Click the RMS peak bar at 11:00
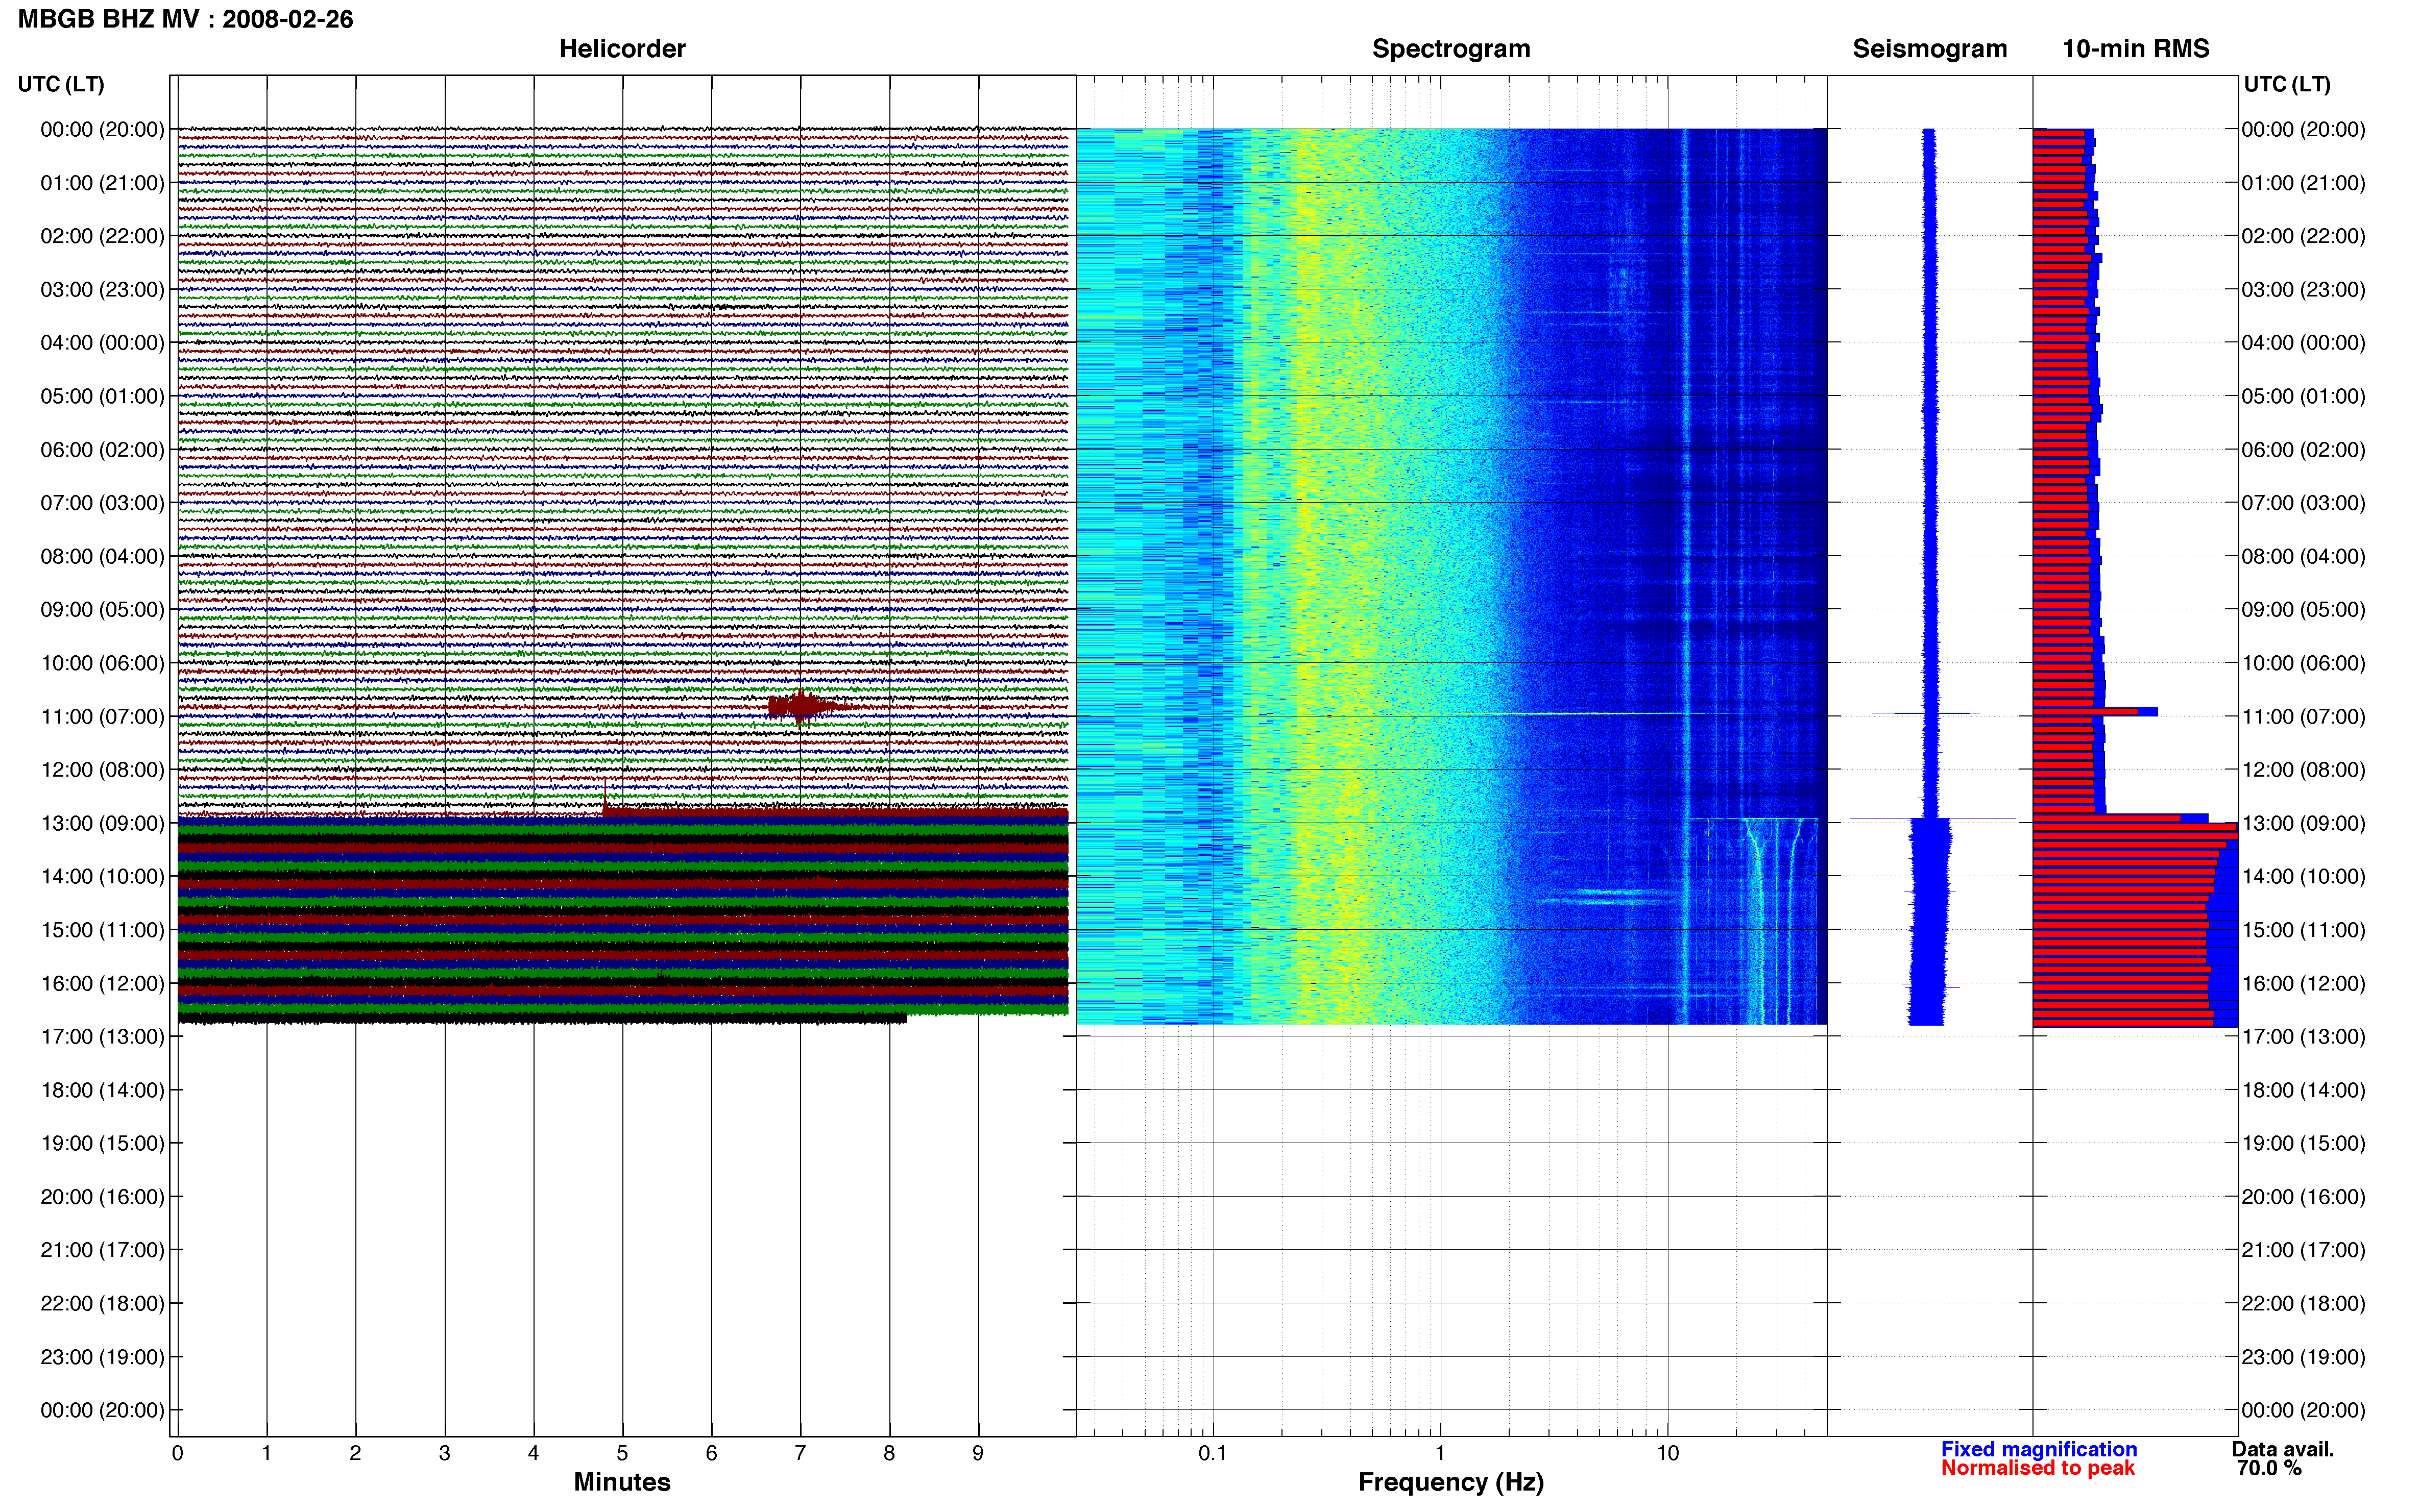Image resolution: width=2420 pixels, height=1512 pixels. (2096, 712)
